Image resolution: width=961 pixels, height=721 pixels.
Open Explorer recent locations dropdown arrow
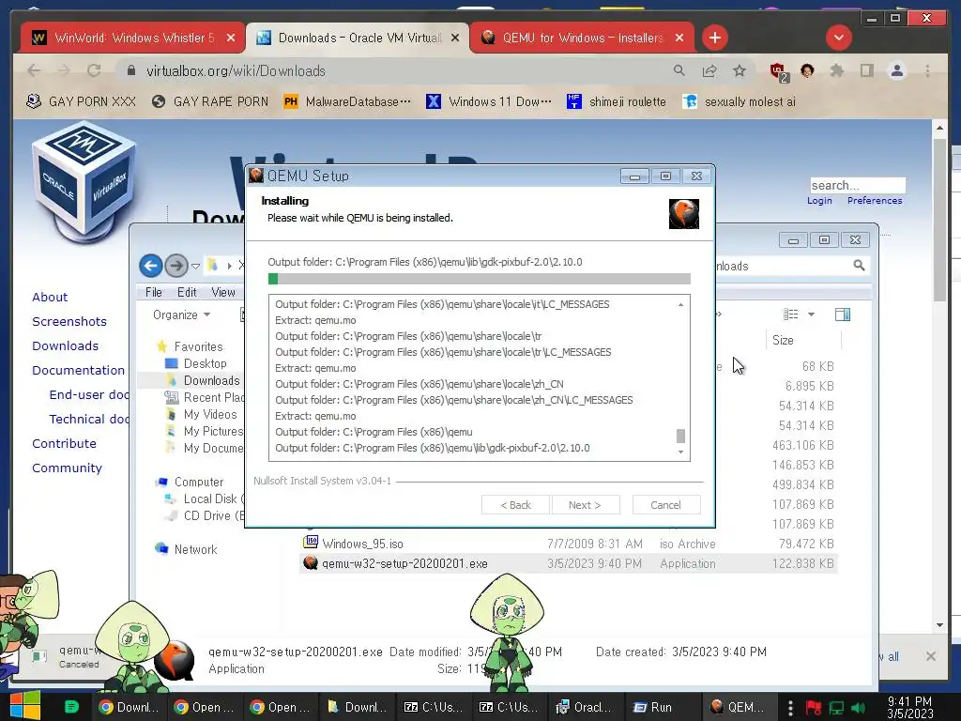pyautogui.click(x=195, y=266)
